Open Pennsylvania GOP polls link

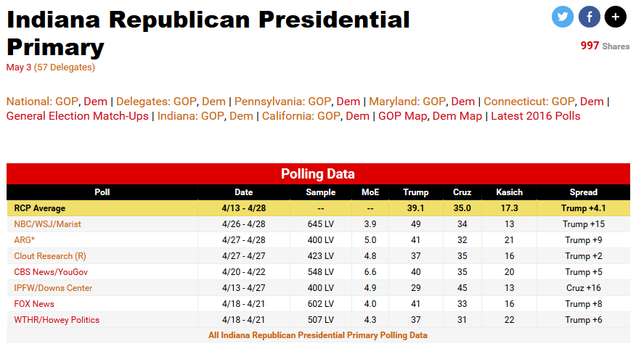[320, 102]
